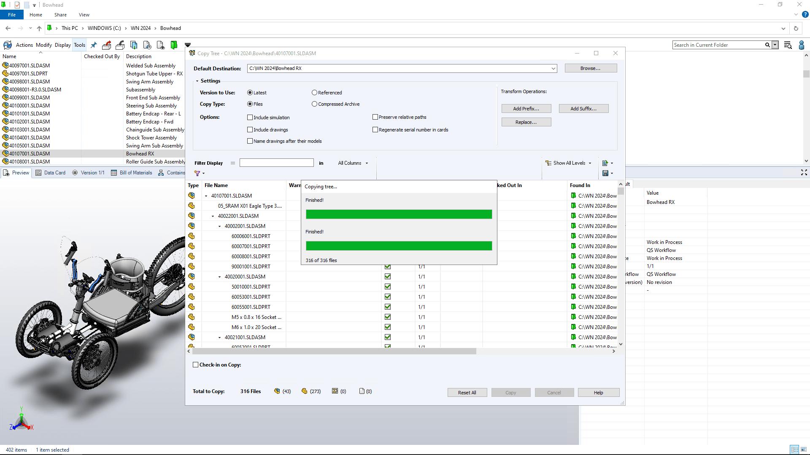Screen dimensions: 810x455
Task: Click the Browse button
Action: click(590, 68)
